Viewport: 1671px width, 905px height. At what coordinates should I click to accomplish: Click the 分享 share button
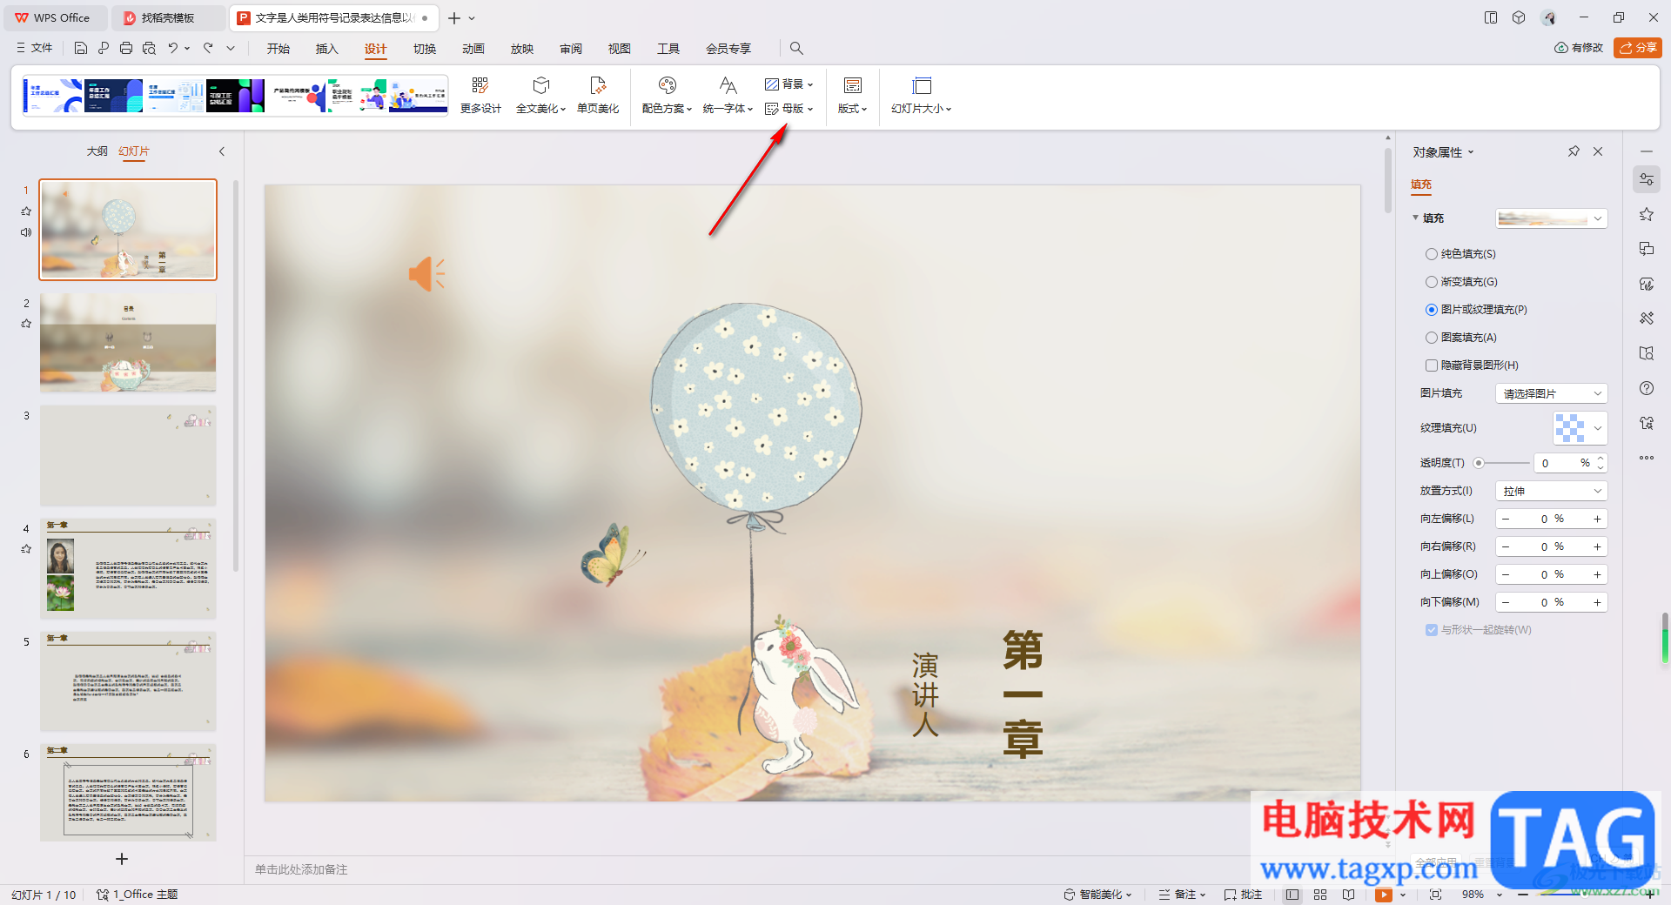pyautogui.click(x=1637, y=48)
